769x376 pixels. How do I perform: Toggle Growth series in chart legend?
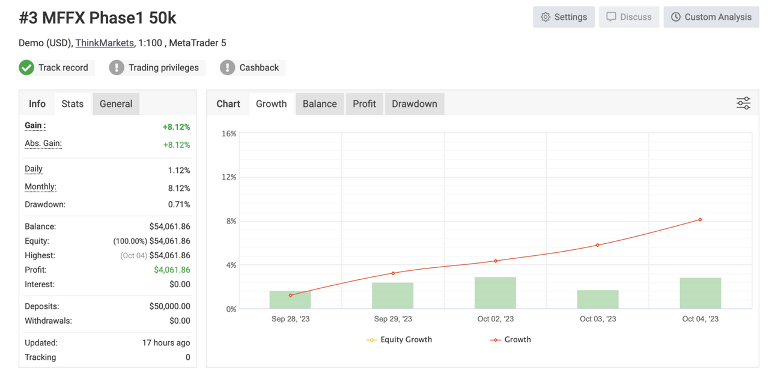[x=511, y=339]
